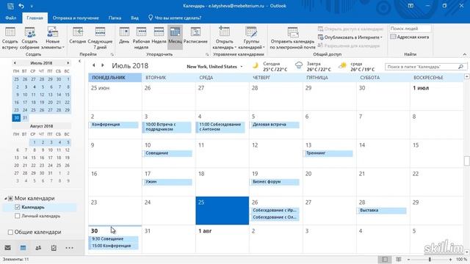The height and width of the screenshot is (264, 470).
Task: Switch to День view
Action: pyautogui.click(x=124, y=36)
